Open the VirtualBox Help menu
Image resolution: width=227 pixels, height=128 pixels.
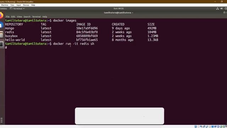pyautogui.click(x=33, y=5)
